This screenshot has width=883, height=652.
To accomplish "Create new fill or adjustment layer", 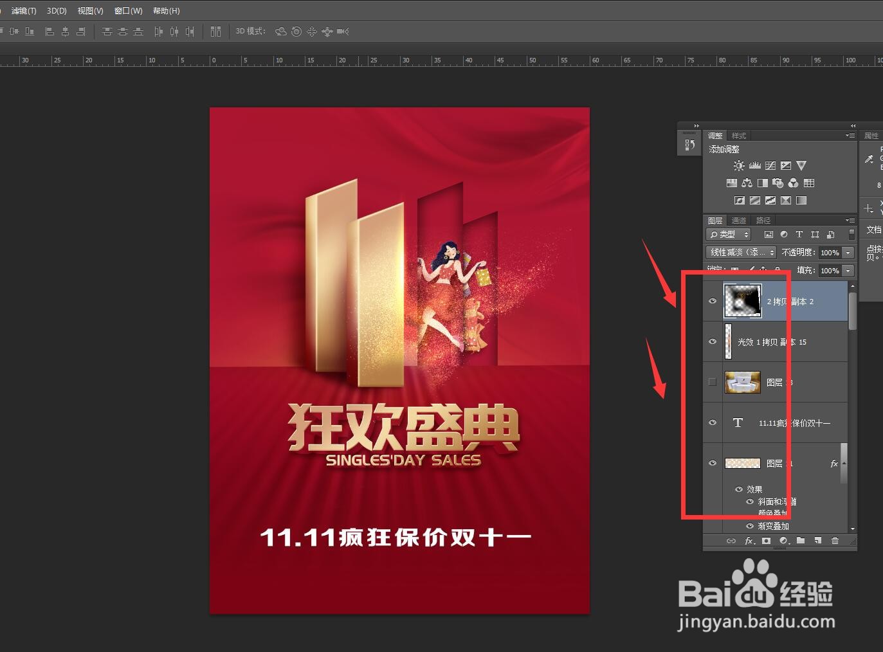I will point(783,541).
